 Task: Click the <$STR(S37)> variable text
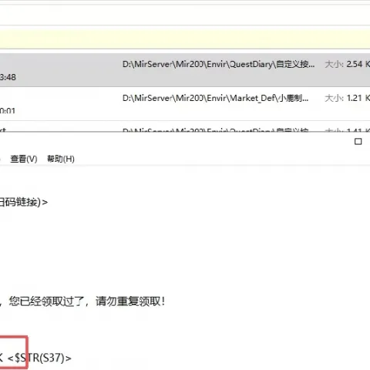pyautogui.click(x=39, y=358)
